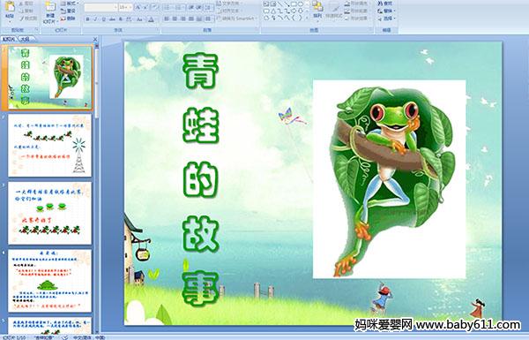Click the Copy icon in Clipboard group

tap(21, 11)
